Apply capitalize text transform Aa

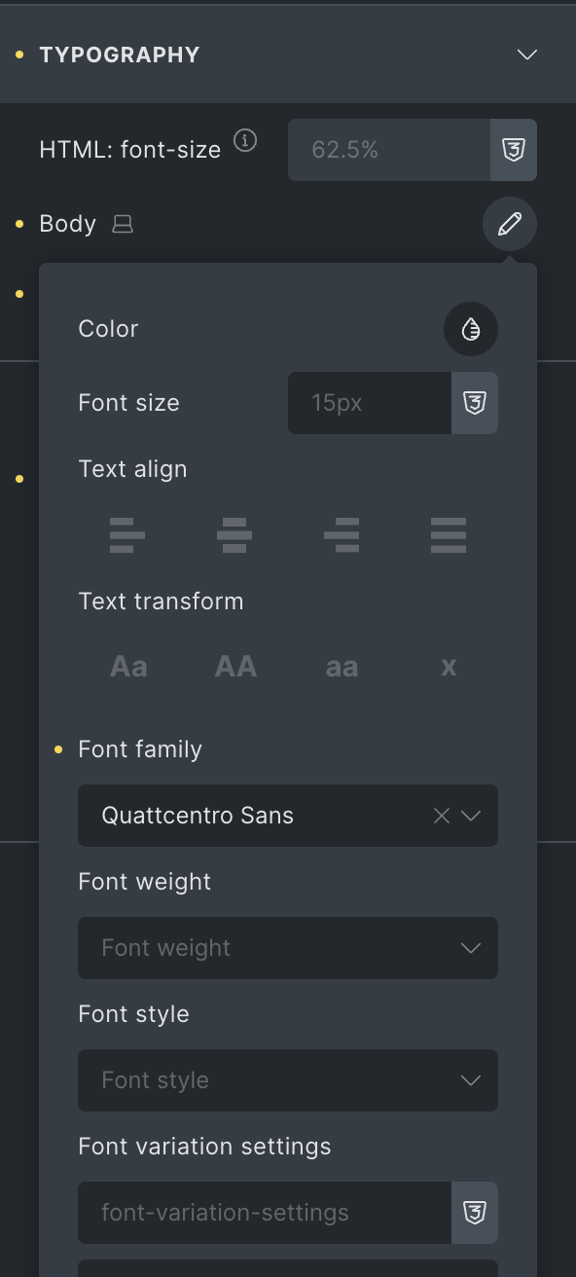click(128, 667)
